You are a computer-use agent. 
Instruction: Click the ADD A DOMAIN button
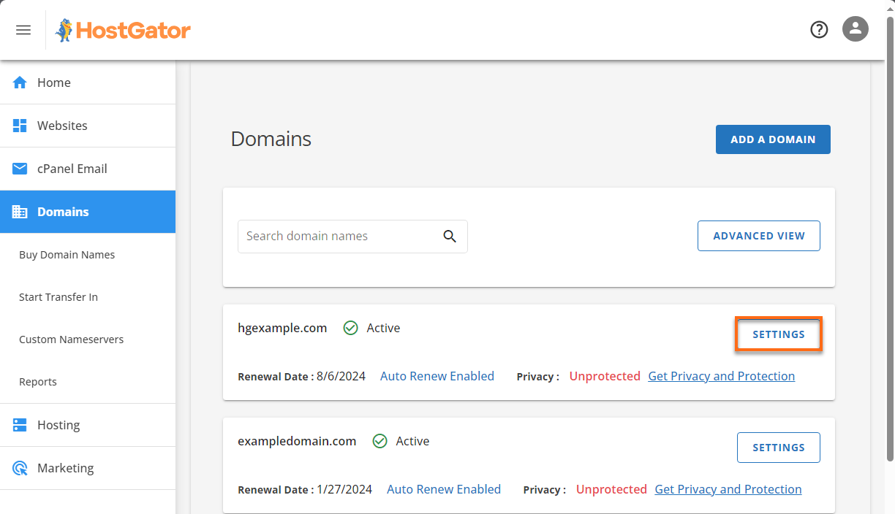coord(773,139)
